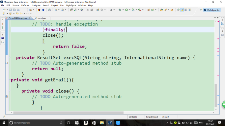Open the Source menu
The image size is (225, 126).
[x=16, y=6]
